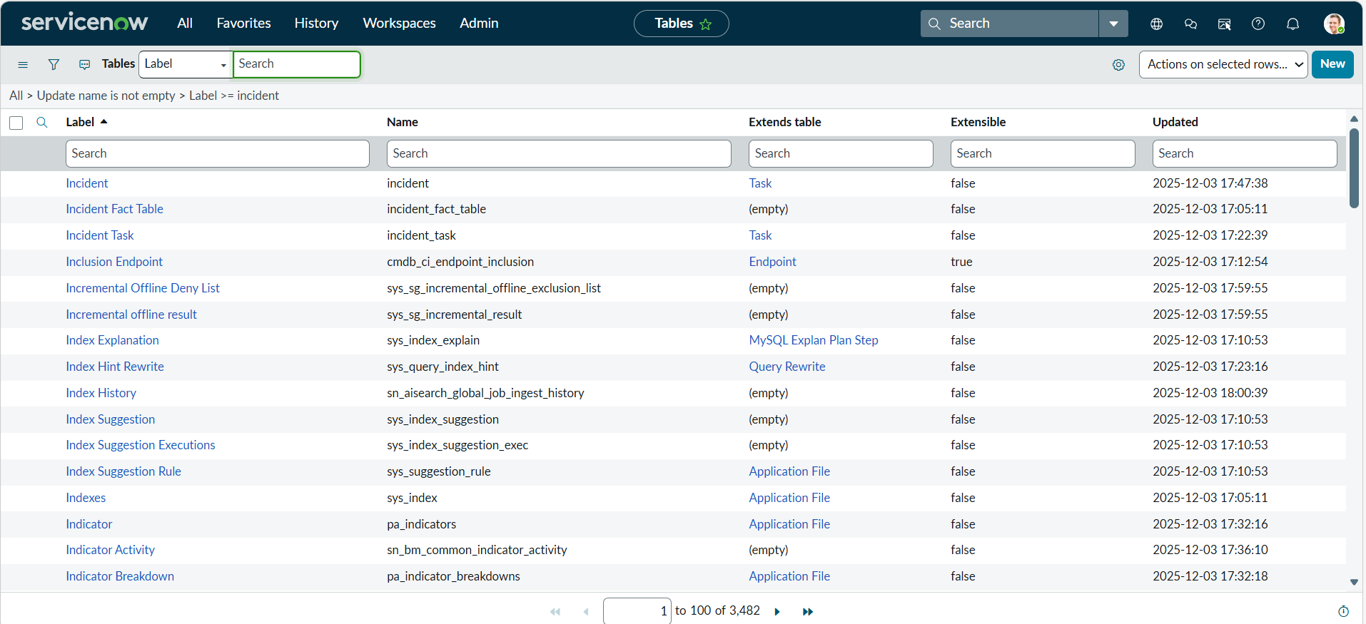Screen dimensions: 1366x624
Task: Go to the next page arrow
Action: coord(777,612)
